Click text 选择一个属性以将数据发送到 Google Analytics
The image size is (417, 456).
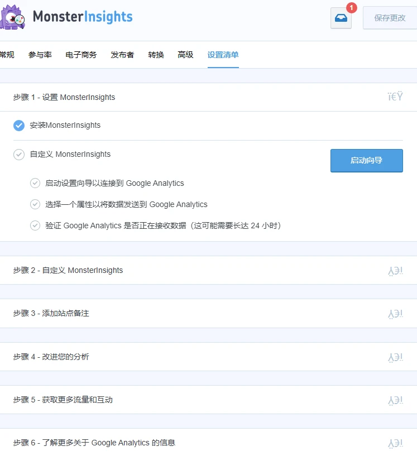pos(126,204)
